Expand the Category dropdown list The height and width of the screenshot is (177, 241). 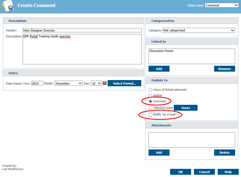click(x=199, y=30)
